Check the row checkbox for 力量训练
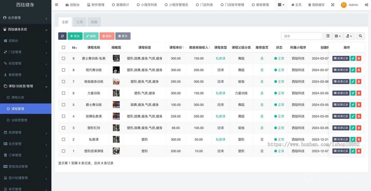 pyautogui.click(x=63, y=93)
